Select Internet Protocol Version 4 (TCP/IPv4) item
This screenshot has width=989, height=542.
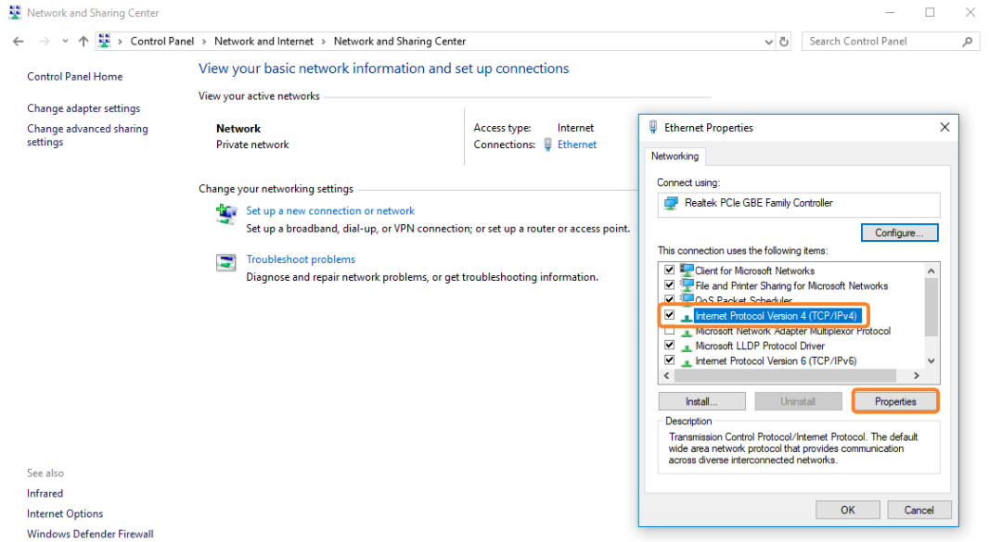[777, 316]
